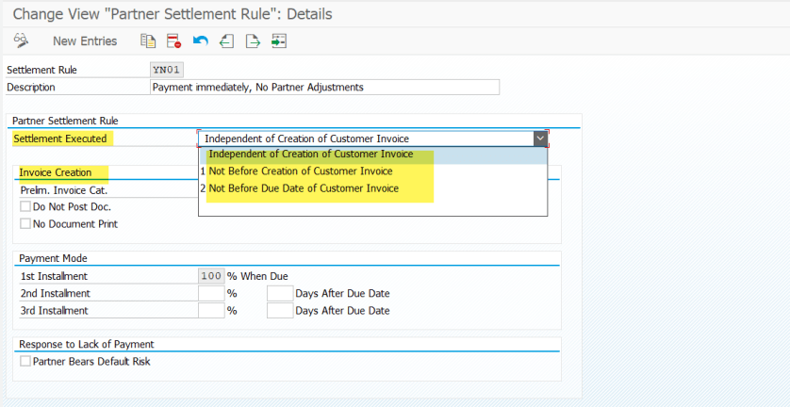Click the Delete entry icon

coord(173,41)
